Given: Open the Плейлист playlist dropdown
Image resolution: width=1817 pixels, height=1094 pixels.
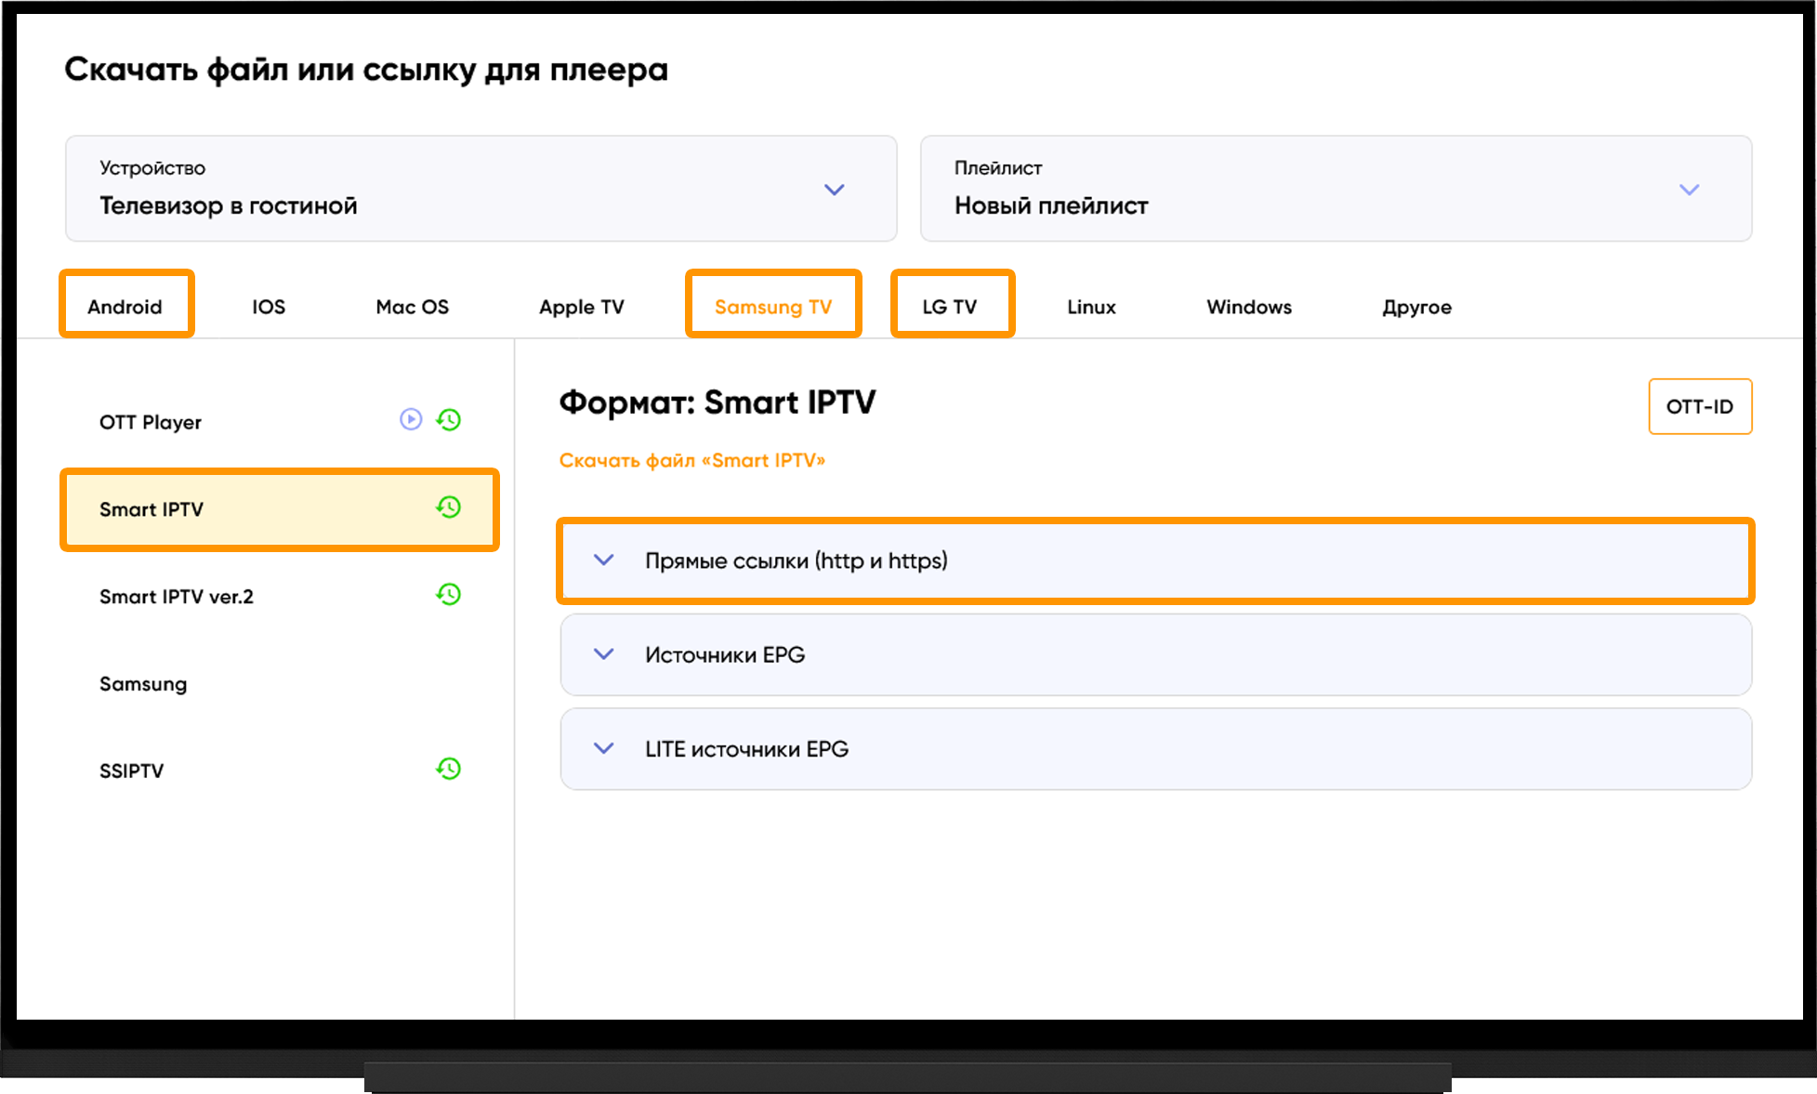Looking at the screenshot, I should click(1336, 189).
